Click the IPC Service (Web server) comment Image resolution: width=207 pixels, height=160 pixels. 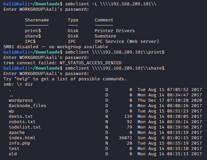pos(127,41)
